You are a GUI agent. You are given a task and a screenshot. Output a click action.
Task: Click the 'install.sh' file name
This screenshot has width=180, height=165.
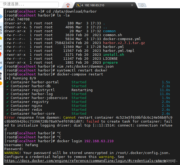[114, 54]
